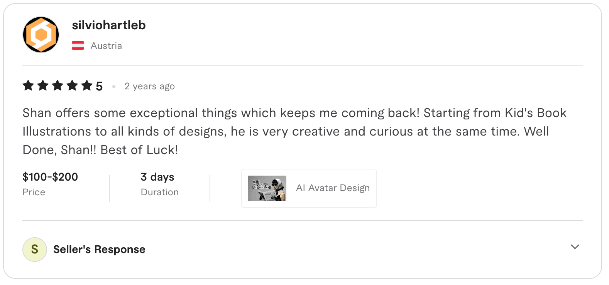Image resolution: width=609 pixels, height=285 pixels.
Task: Click the AI Avatar Design gig thumbnail
Action: tap(267, 188)
